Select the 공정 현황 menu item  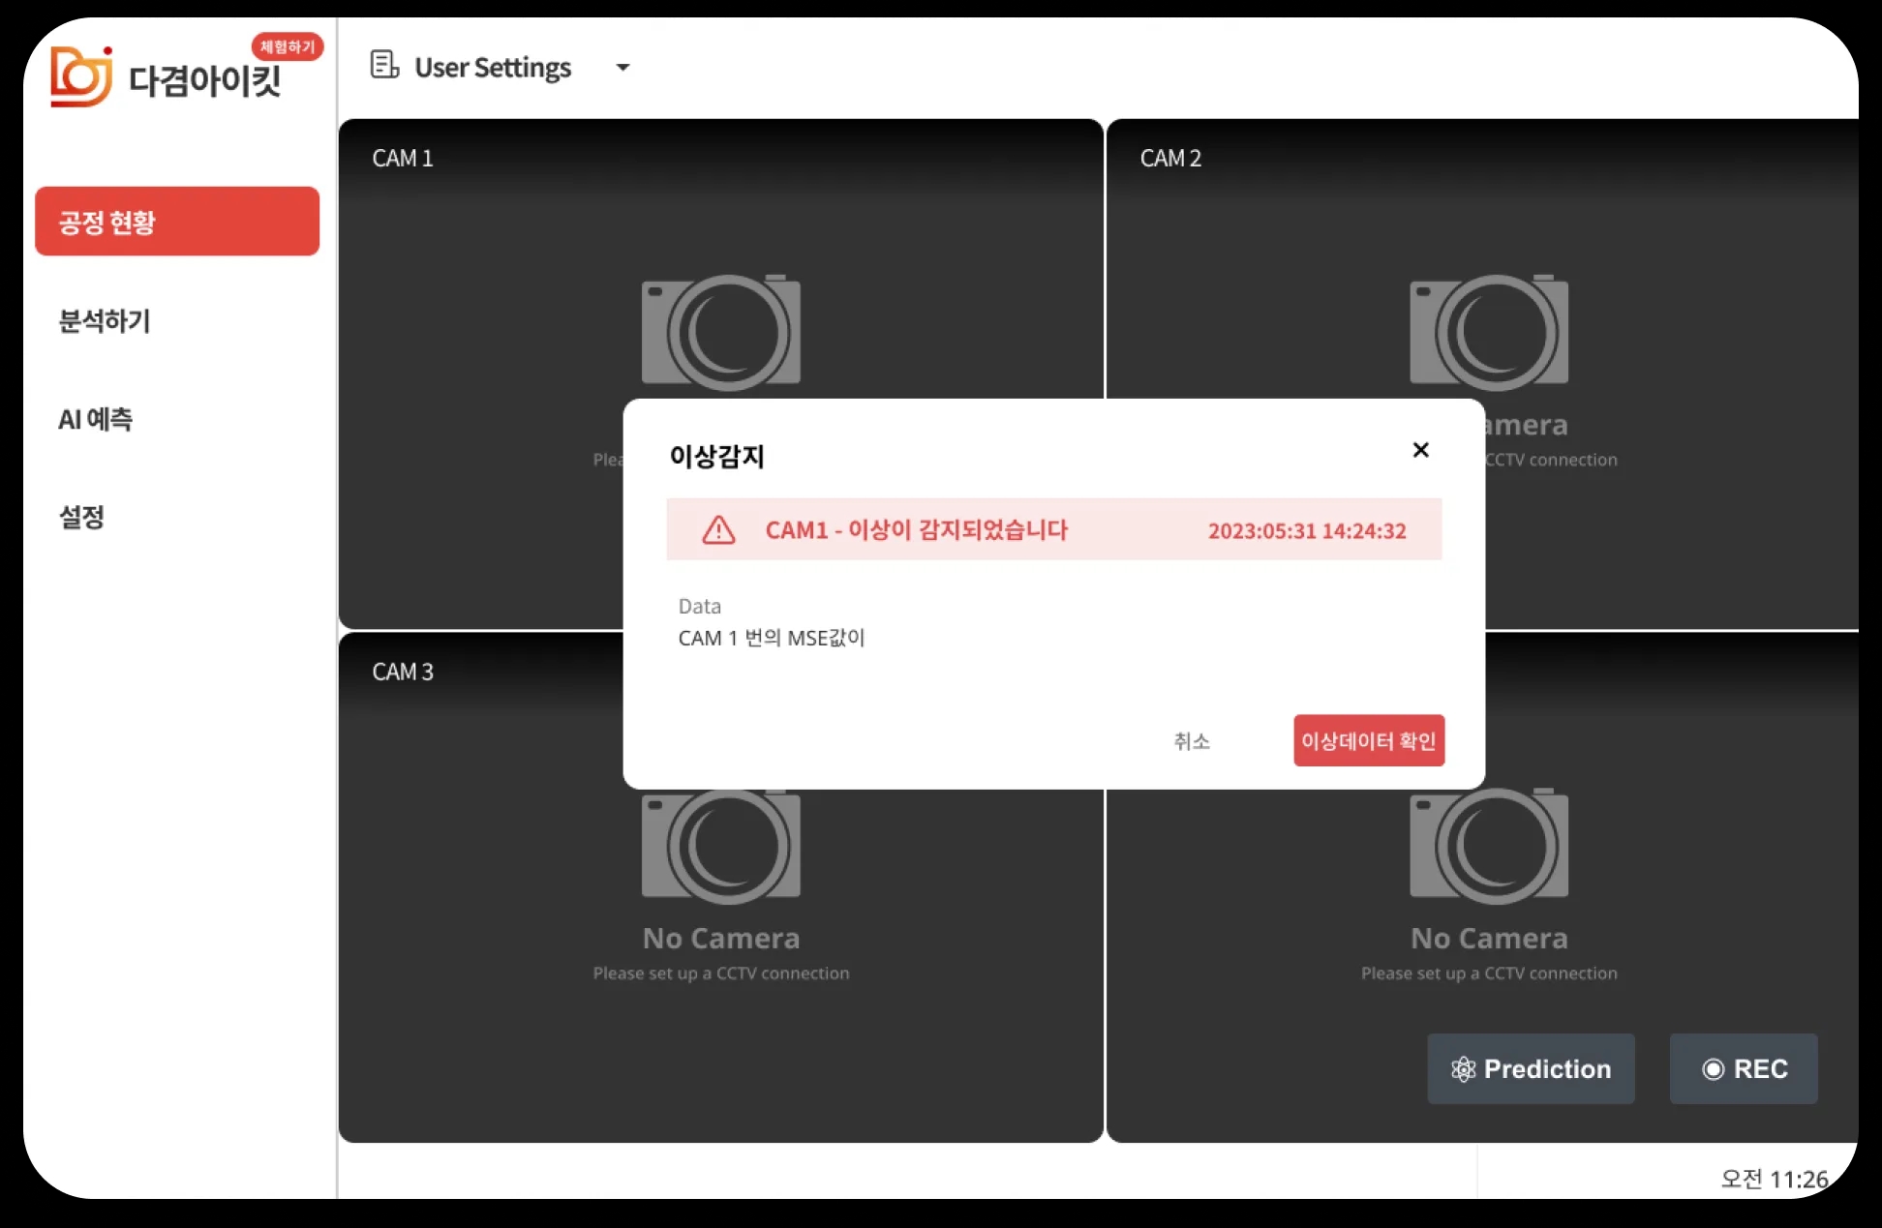[x=177, y=222]
